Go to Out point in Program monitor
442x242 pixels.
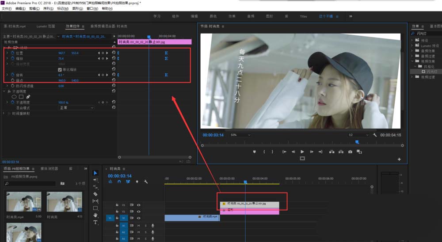click(320, 151)
